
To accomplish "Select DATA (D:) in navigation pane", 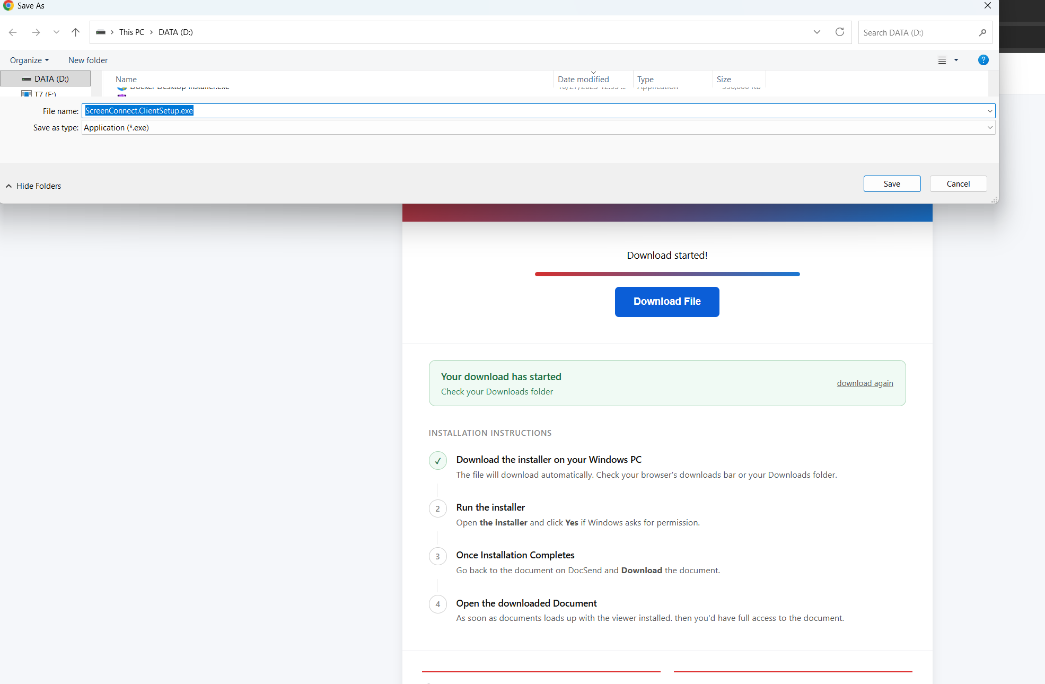I will click(46, 78).
